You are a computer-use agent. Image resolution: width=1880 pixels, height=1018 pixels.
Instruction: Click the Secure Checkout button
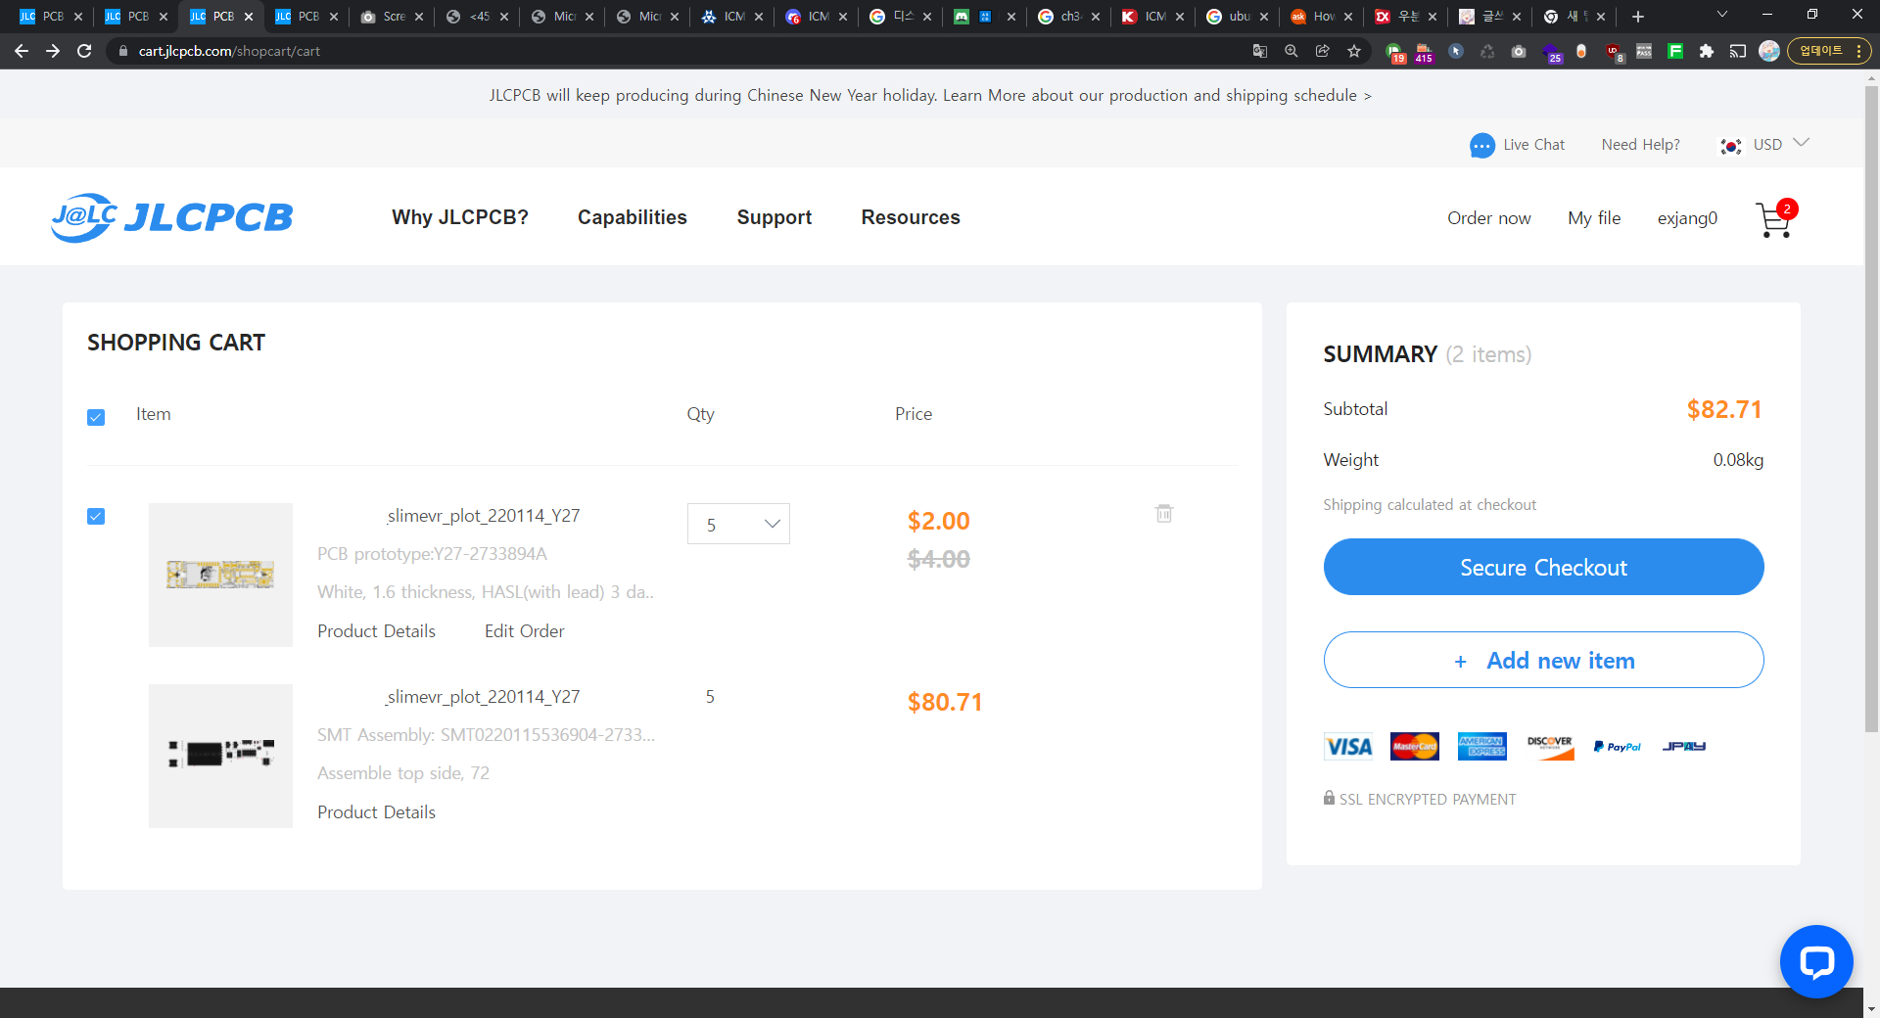1543,567
